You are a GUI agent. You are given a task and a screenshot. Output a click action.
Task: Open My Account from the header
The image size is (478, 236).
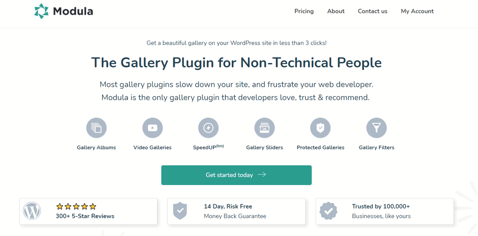[x=417, y=11]
